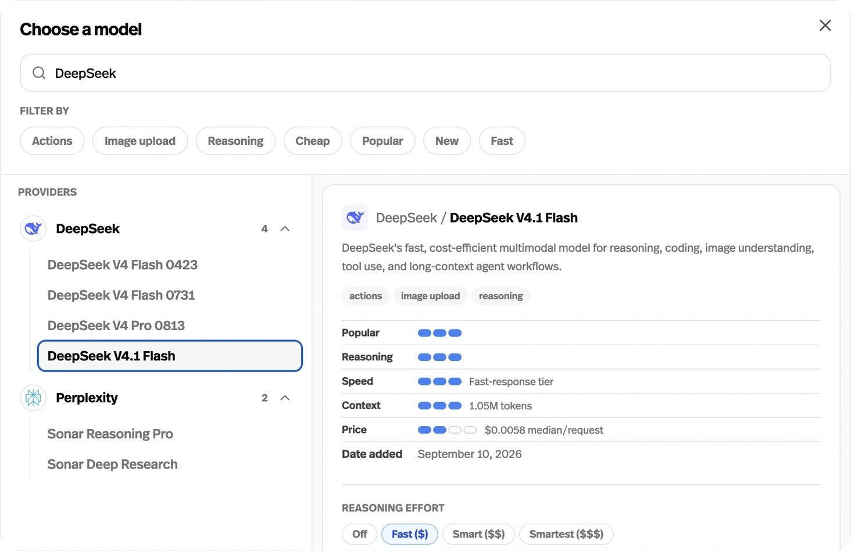Click the 'FILTER BY' label
851x551 pixels.
44,110
